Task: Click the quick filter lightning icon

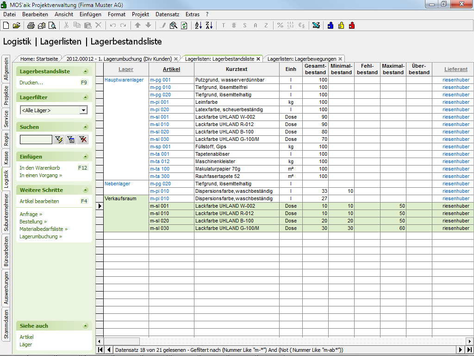Action: click(58, 140)
